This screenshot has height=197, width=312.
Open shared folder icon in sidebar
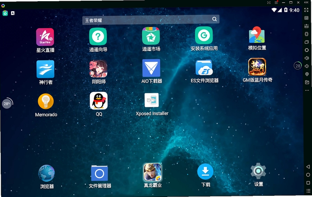307,82
